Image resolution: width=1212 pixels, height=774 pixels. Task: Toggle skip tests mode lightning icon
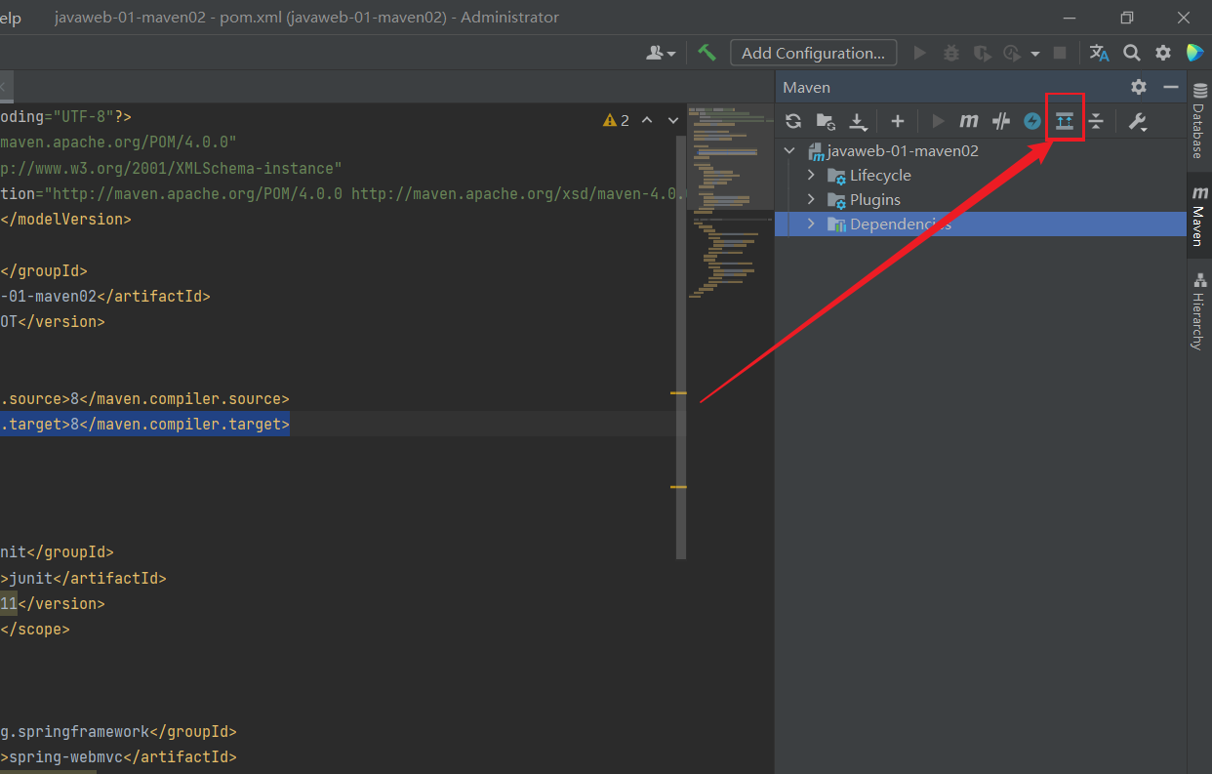(1032, 121)
